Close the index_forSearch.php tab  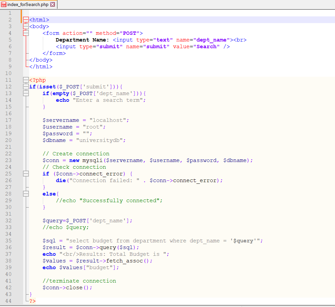52,4
